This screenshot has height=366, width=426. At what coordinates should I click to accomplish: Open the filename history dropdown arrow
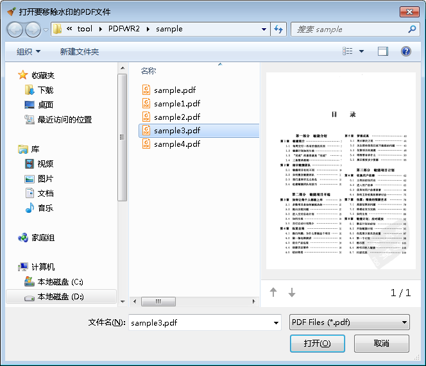coord(276,322)
